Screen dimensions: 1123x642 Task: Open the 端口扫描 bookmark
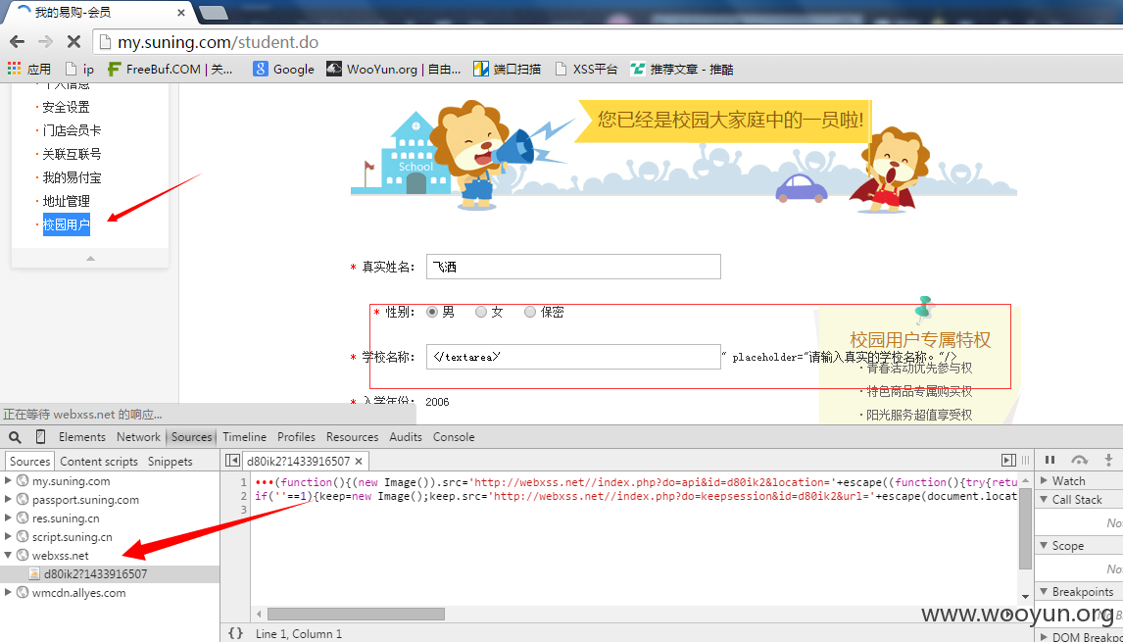click(x=507, y=69)
